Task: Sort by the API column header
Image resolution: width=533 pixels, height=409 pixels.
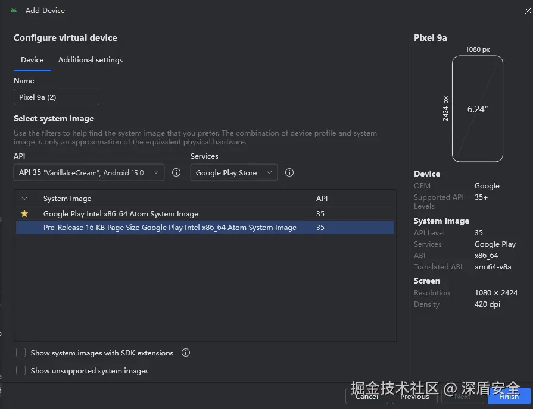Action: click(322, 199)
